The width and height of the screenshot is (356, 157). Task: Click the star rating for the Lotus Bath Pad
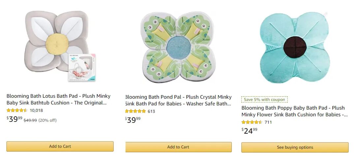(x=17, y=110)
